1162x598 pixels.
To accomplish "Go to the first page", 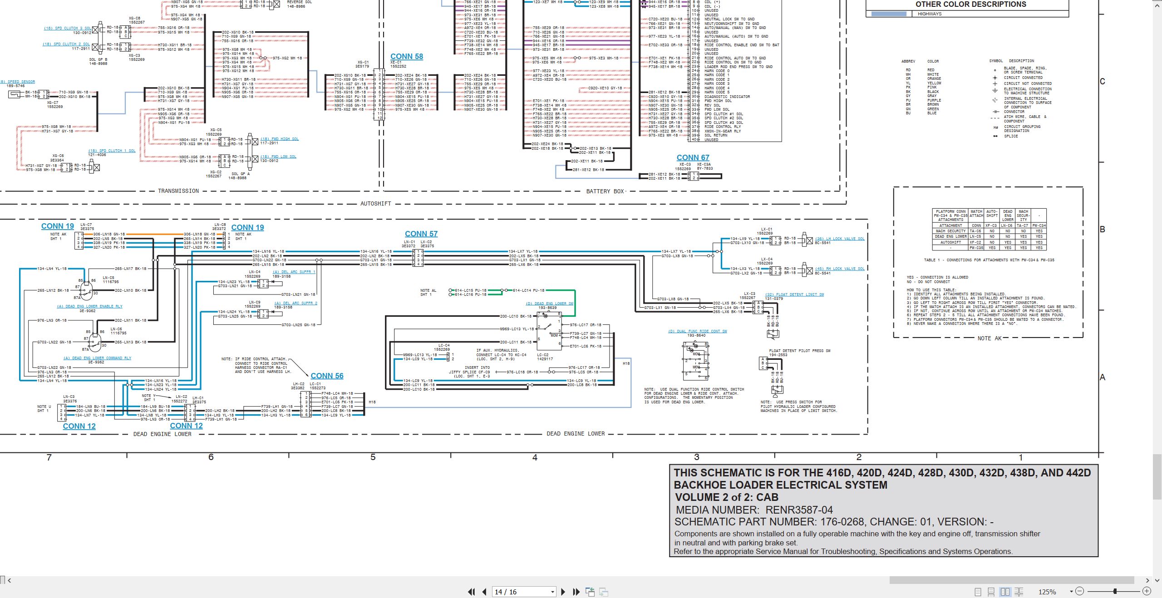I will (x=472, y=592).
